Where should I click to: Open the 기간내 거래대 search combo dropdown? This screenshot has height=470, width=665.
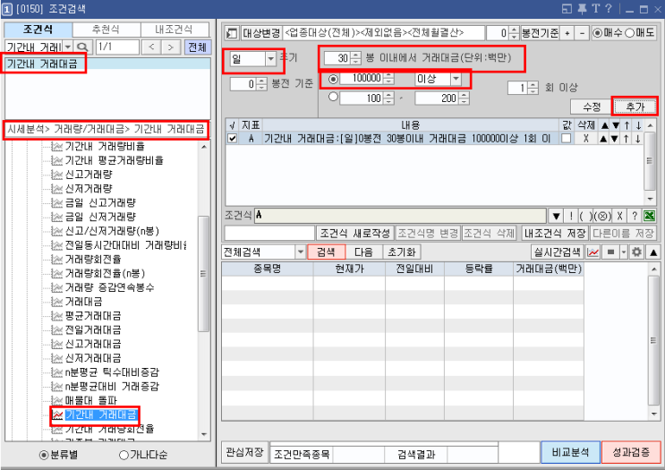tap(68, 47)
